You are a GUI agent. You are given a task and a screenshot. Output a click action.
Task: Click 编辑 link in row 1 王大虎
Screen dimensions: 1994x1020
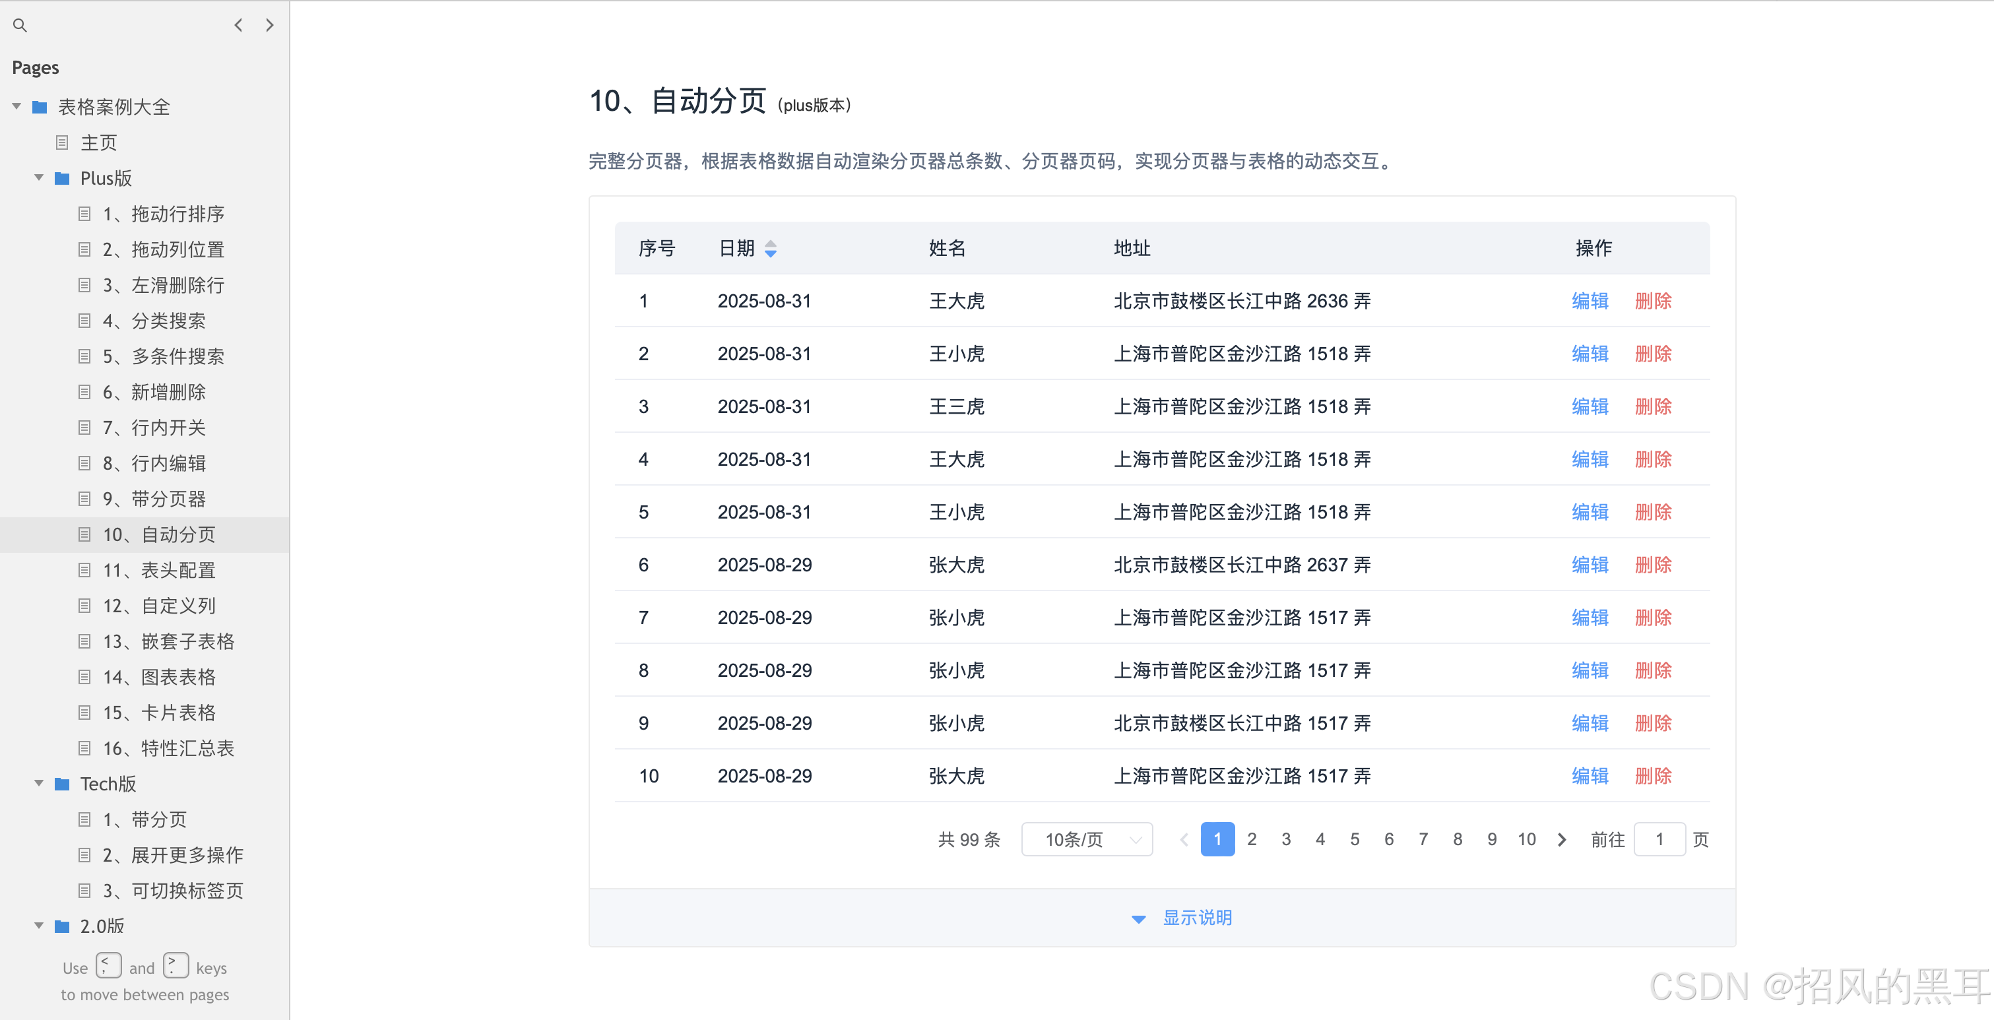tap(1590, 301)
